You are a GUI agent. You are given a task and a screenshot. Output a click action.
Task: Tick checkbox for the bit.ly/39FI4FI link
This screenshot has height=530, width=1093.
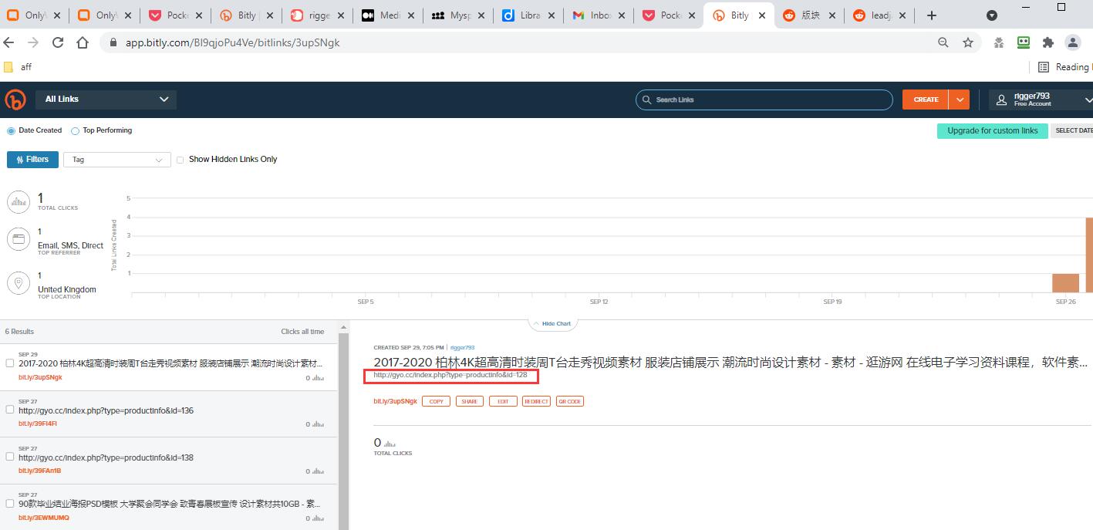[10, 410]
